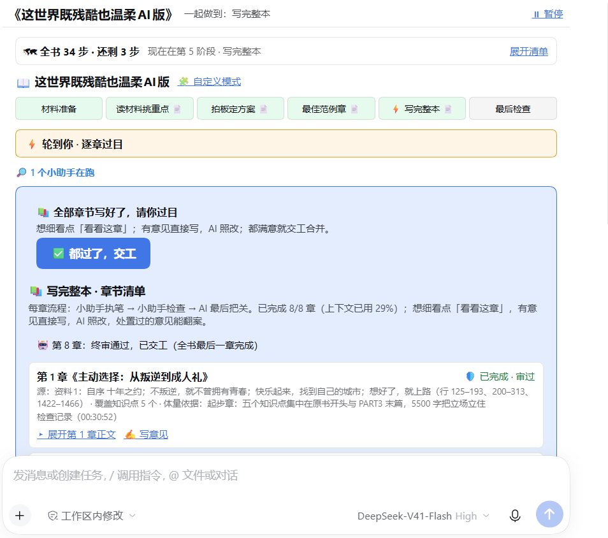
Task: Focus the message input field
Action: [x=286, y=476]
